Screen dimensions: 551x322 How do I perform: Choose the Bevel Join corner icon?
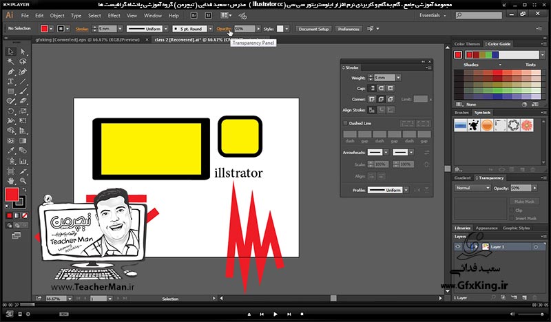390,99
